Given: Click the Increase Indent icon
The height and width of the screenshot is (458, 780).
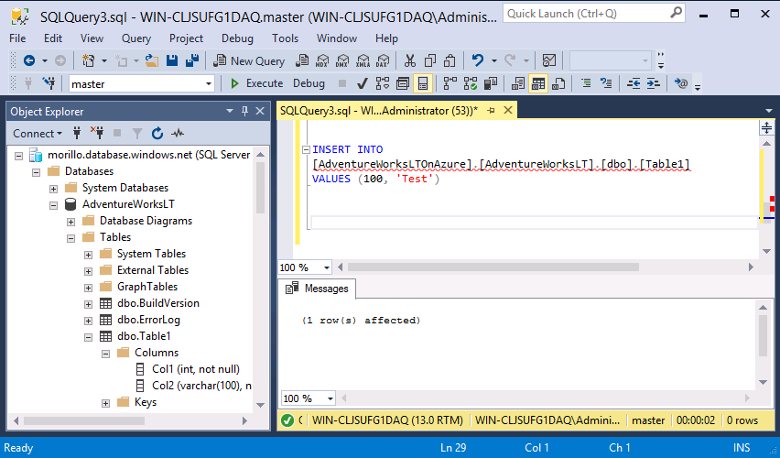Looking at the screenshot, I should 653,83.
